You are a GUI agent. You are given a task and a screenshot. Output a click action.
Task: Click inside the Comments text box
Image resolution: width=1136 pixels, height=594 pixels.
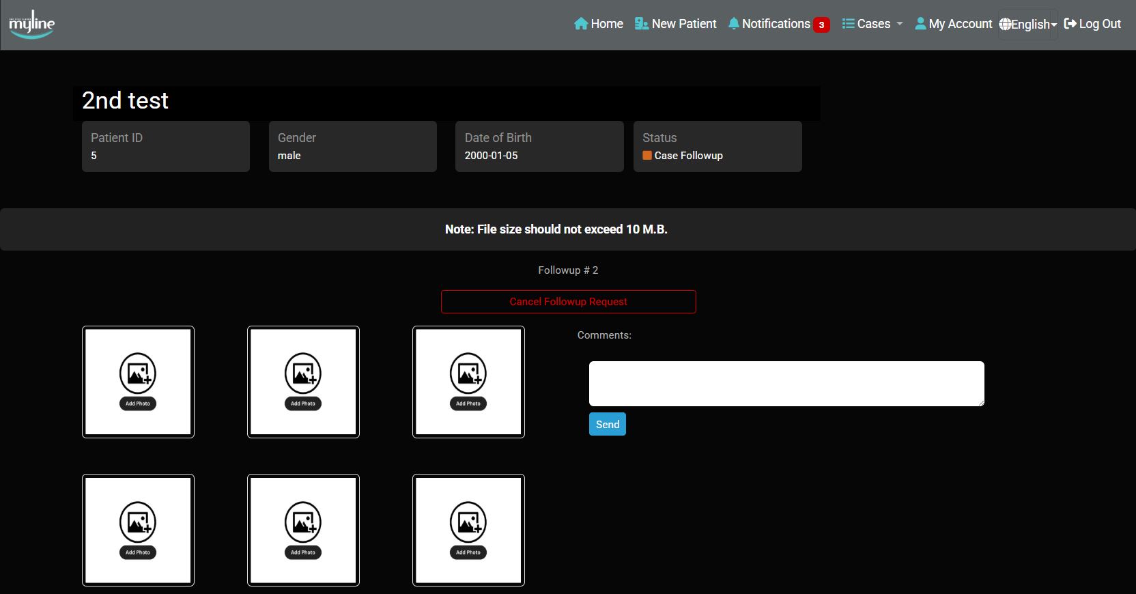point(786,384)
